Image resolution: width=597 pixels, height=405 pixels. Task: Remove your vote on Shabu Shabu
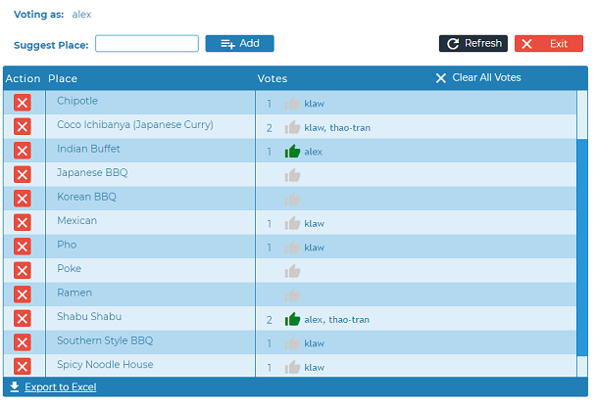292,319
